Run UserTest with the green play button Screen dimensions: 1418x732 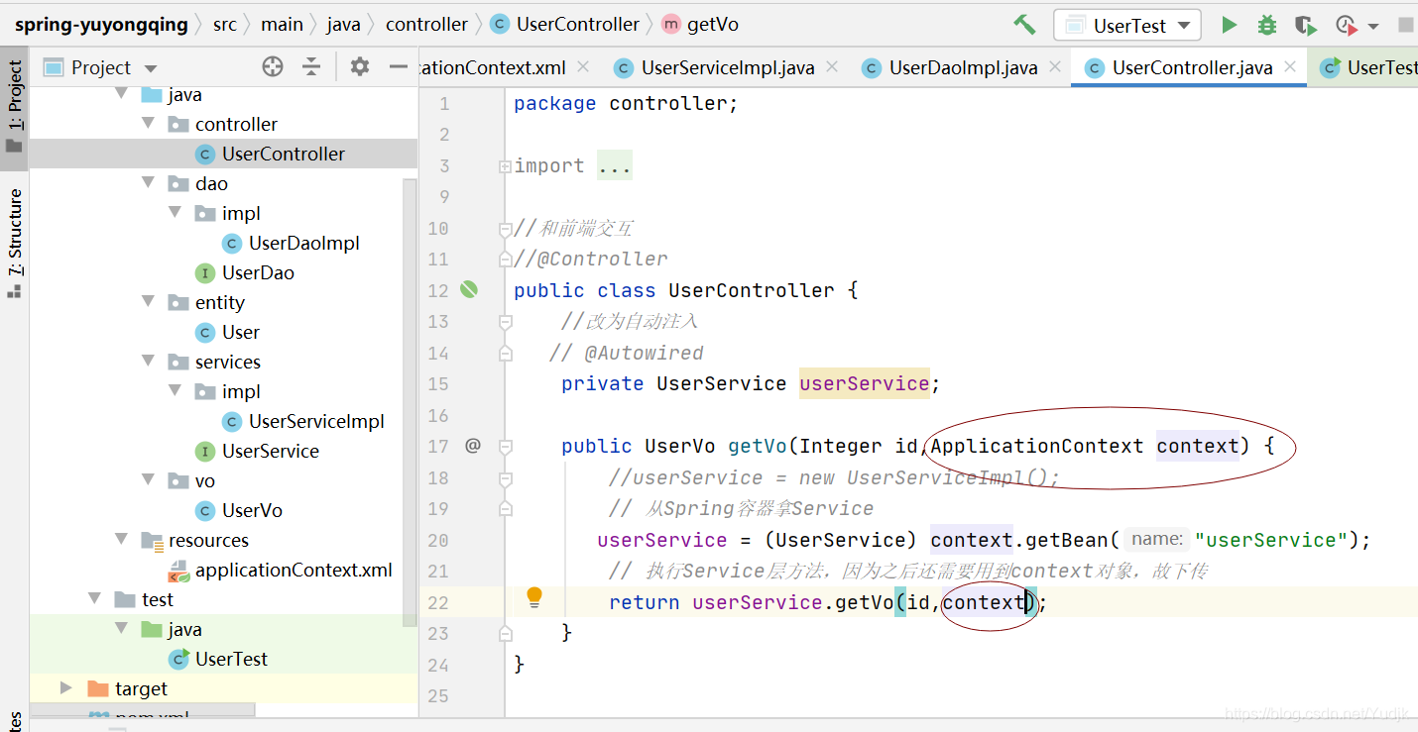tap(1229, 25)
